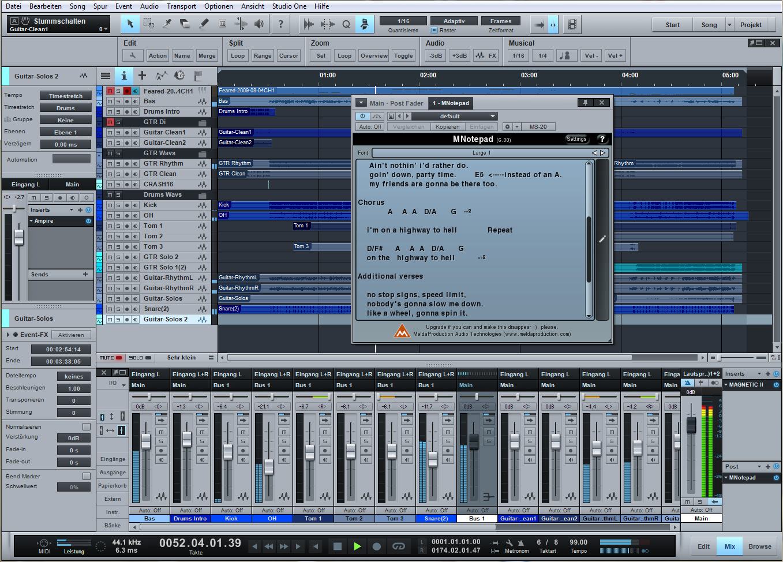Image resolution: width=783 pixels, height=562 pixels.
Task: Click Kopieren in MNotepad window
Action: [x=448, y=126]
